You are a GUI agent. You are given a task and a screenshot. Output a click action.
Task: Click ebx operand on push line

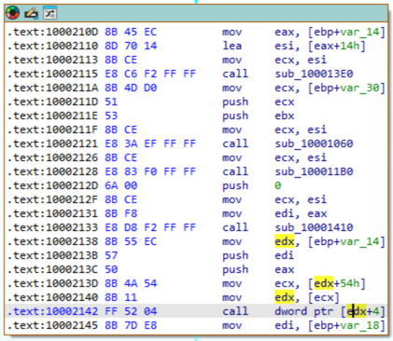285,116
